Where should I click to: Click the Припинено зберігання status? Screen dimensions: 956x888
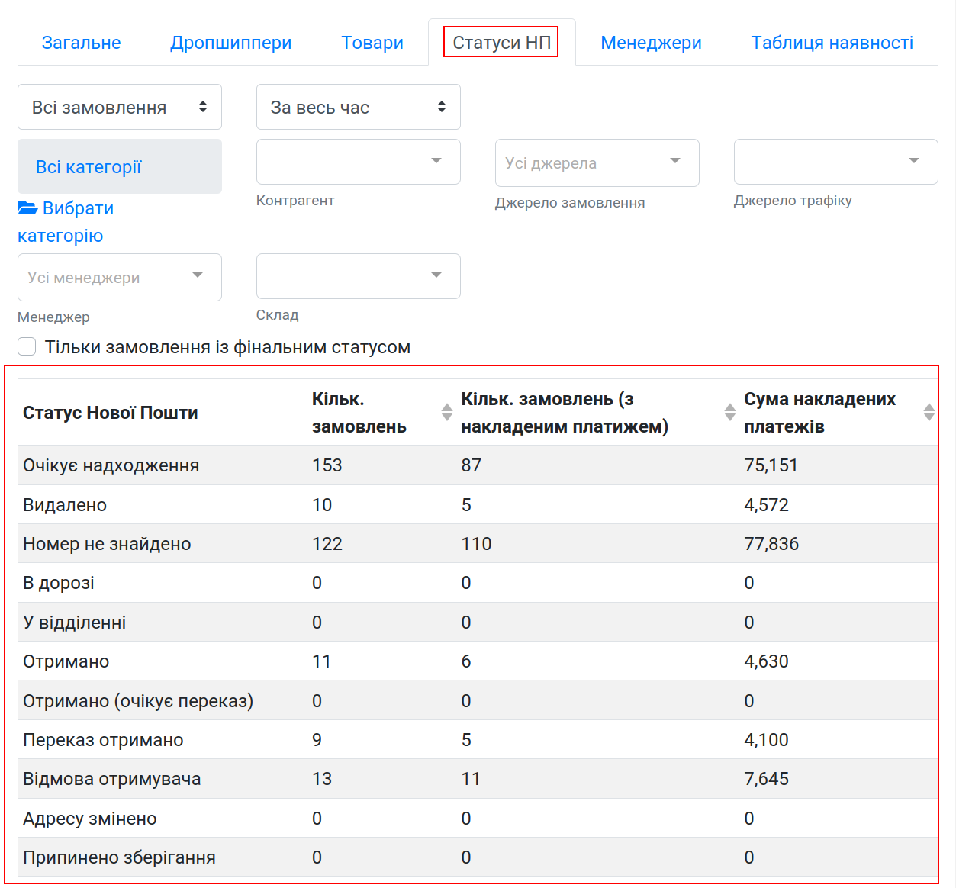[x=119, y=857]
